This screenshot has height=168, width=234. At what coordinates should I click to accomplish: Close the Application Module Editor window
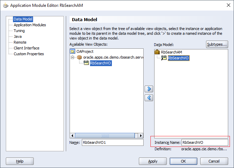click(229, 5)
